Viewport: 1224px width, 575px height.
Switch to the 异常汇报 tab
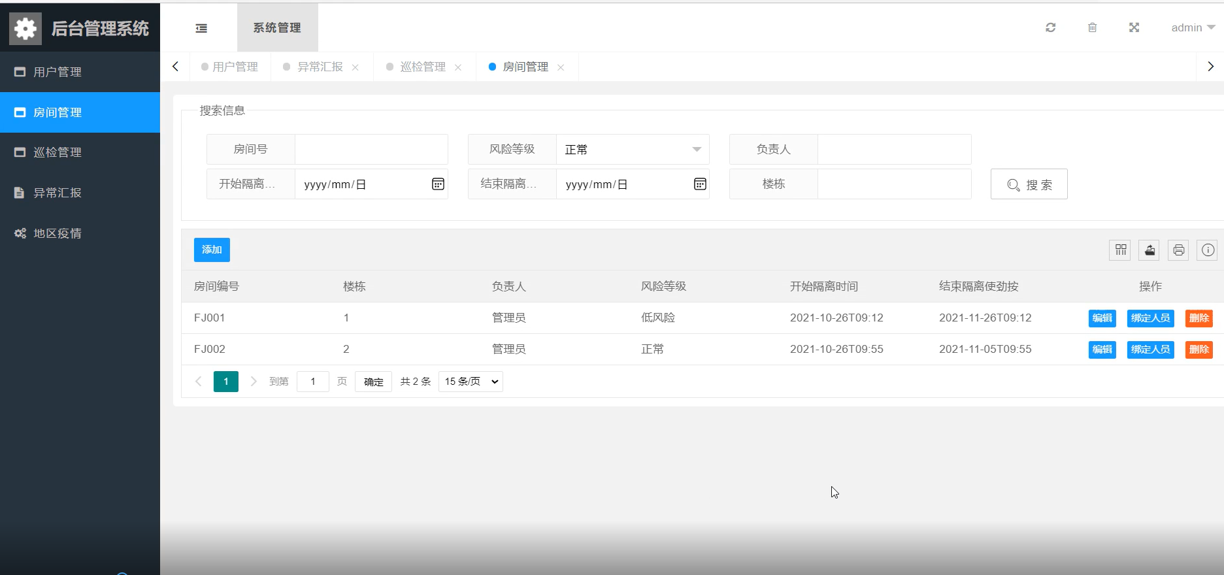point(320,67)
